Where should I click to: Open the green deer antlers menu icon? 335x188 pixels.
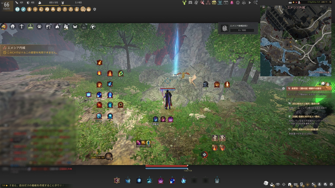click(x=185, y=3)
